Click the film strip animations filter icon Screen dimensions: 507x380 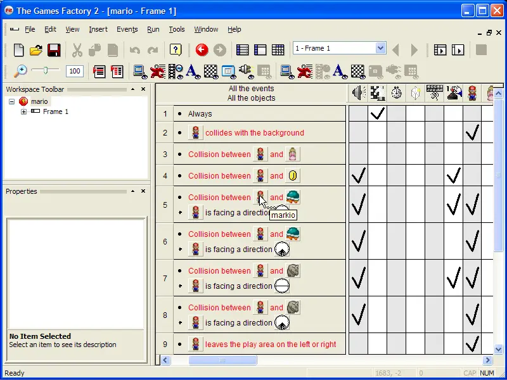point(176,72)
